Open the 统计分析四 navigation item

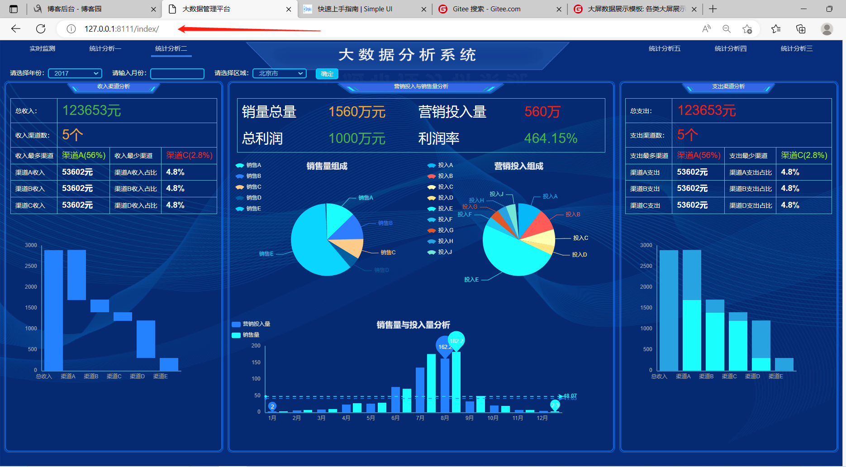(x=731, y=48)
